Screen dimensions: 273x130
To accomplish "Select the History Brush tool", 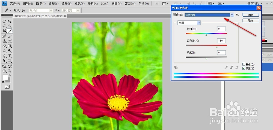I will 10,41.
